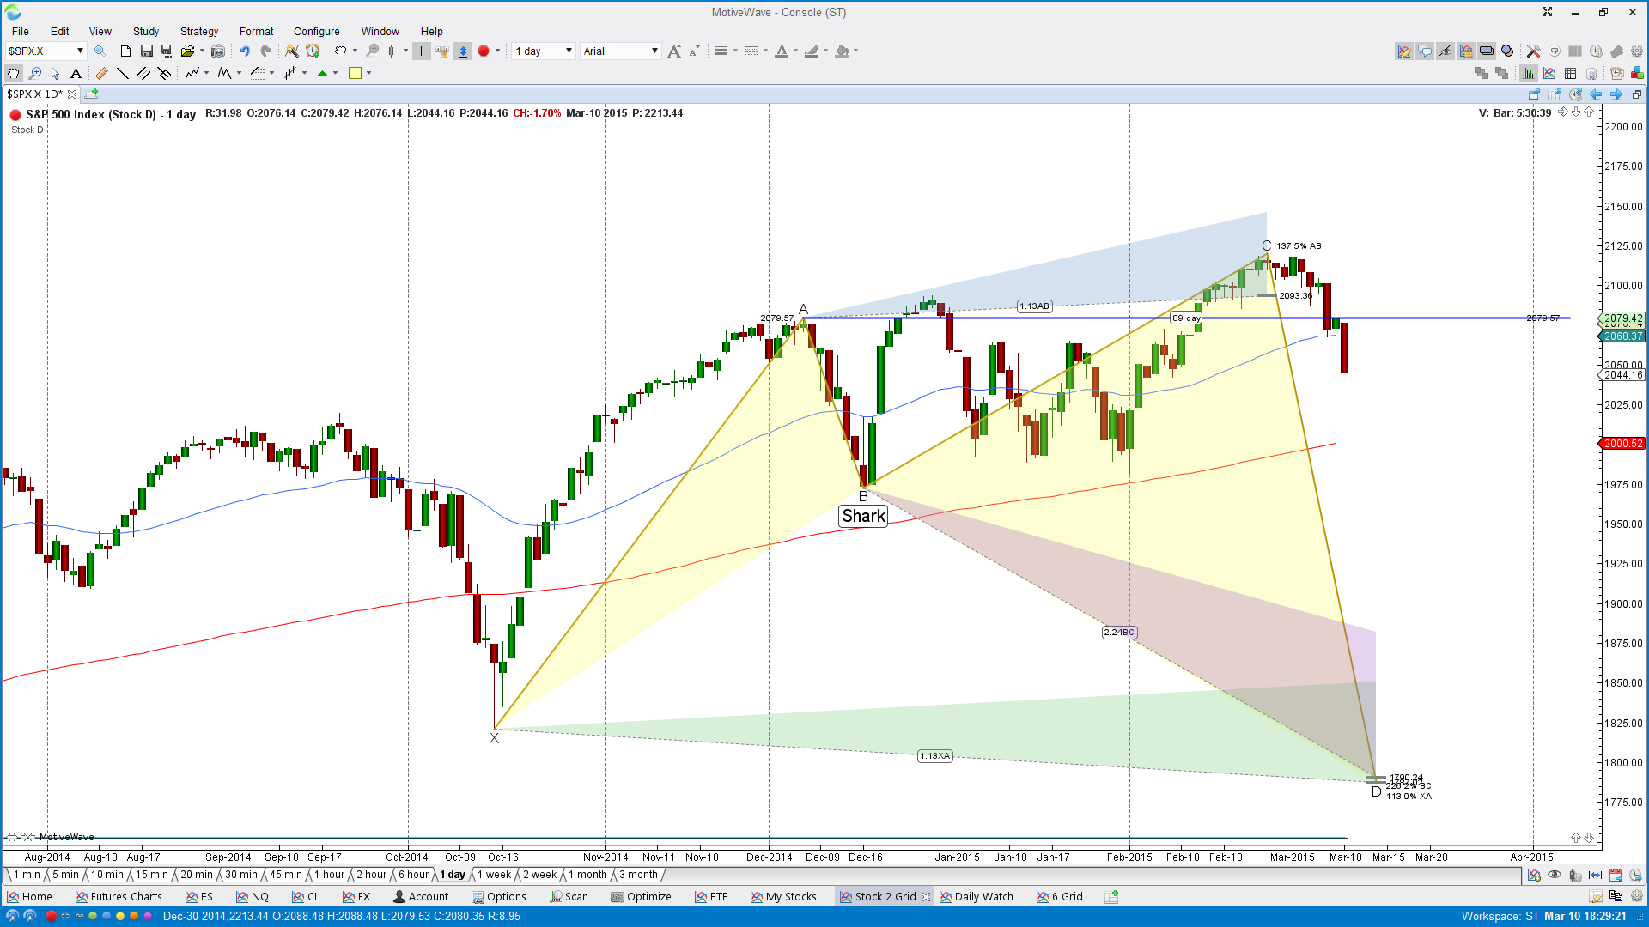Open the My Stocks page
The image size is (1649, 927).
click(x=783, y=897)
